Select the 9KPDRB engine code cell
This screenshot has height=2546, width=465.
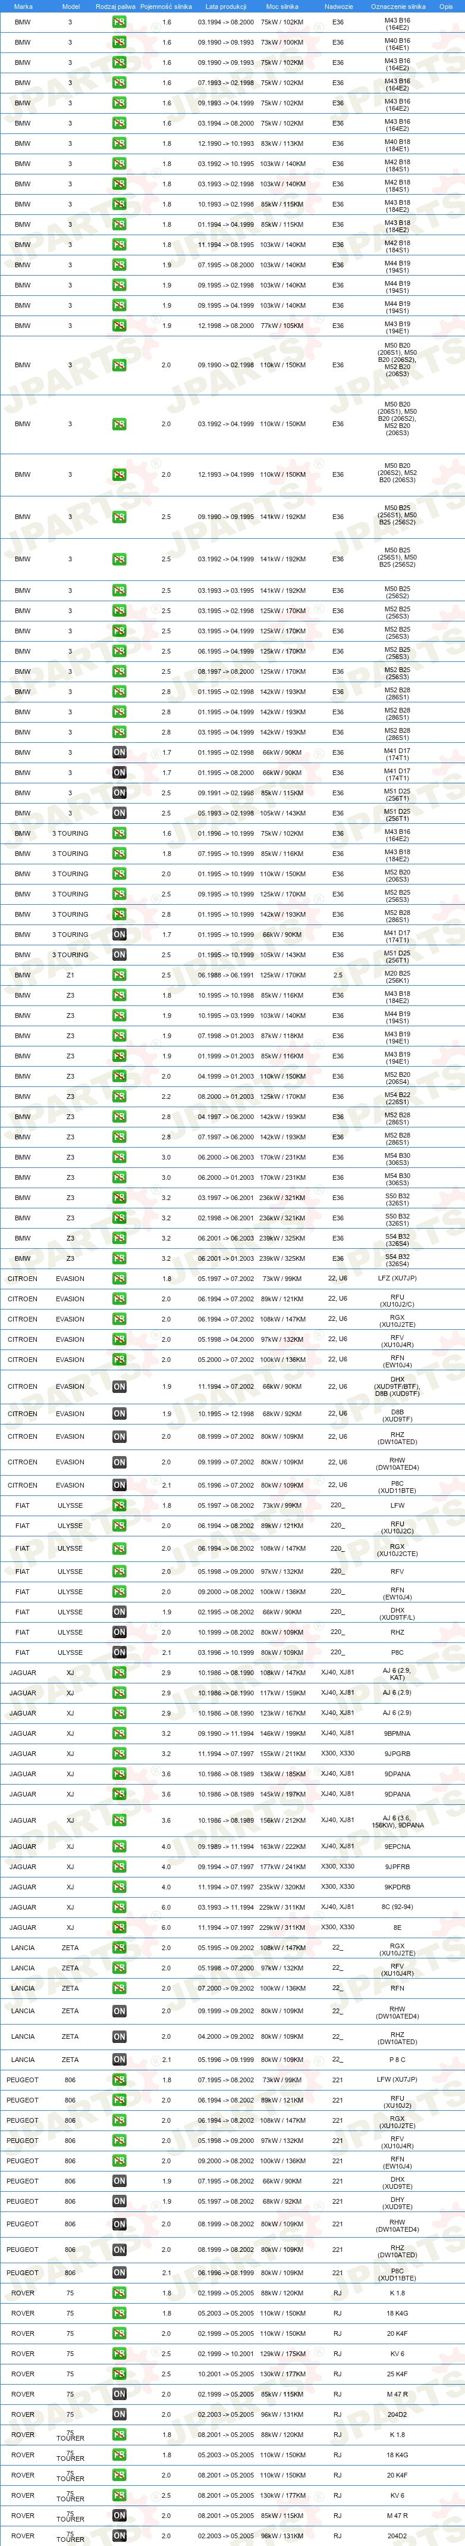(x=397, y=1887)
